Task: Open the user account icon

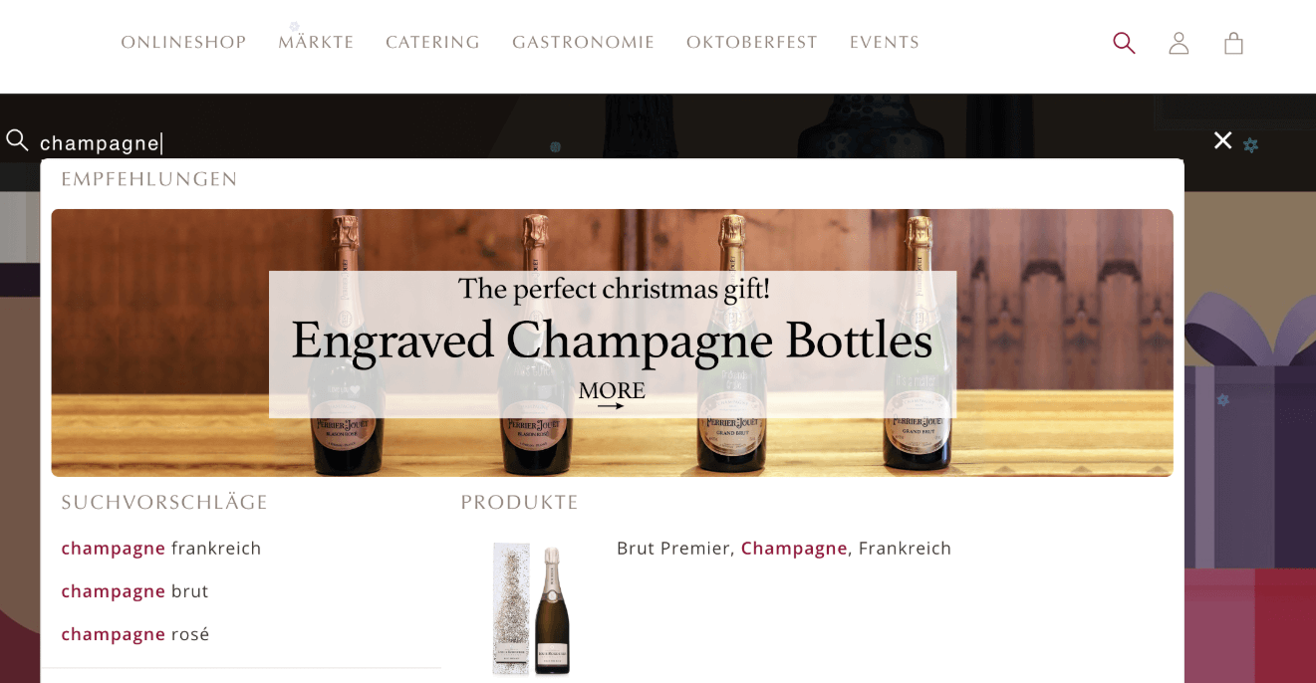Action: click(x=1179, y=43)
